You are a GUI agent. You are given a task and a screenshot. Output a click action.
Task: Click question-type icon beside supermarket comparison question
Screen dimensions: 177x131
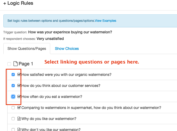[x=19, y=108]
